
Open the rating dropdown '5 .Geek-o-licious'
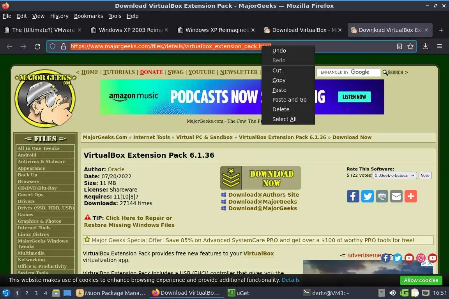coord(394,176)
